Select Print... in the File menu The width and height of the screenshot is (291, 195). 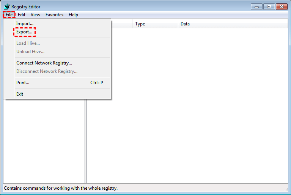pyautogui.click(x=57, y=83)
